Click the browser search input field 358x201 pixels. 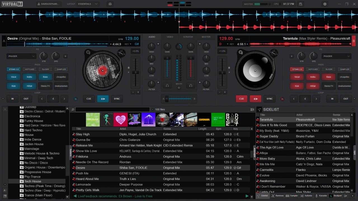tap(112, 110)
